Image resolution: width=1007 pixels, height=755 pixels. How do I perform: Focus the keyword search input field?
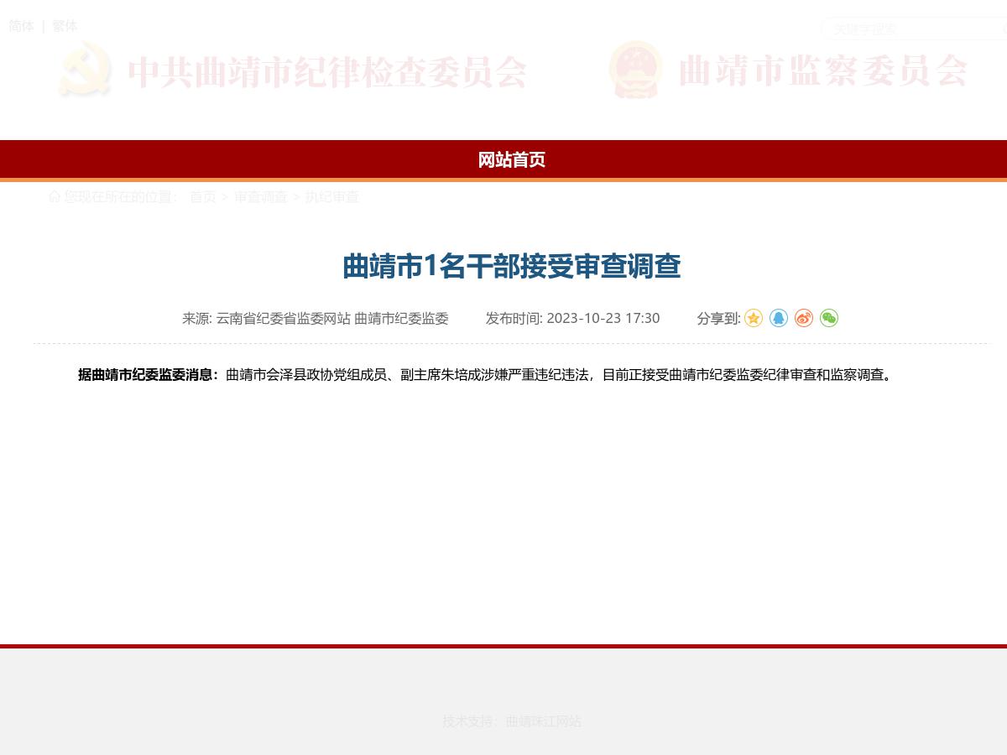[x=913, y=29]
